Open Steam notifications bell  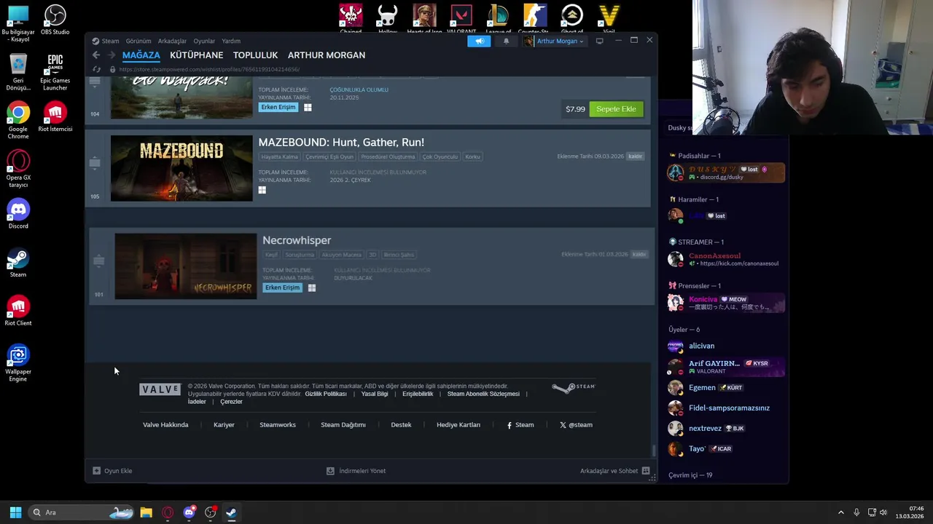(507, 41)
